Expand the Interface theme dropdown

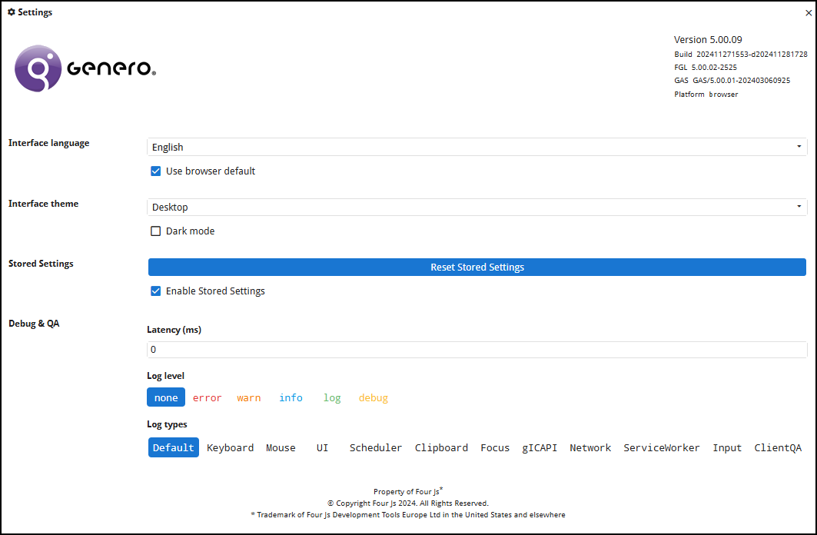[x=477, y=207]
